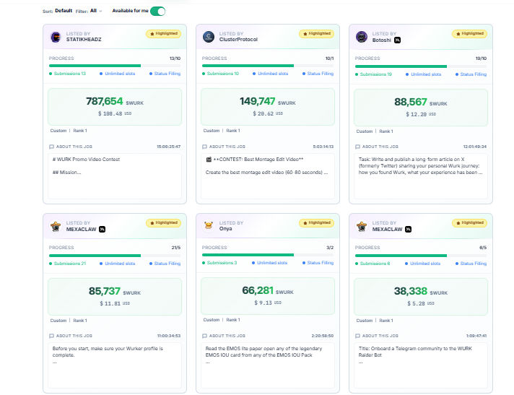Toggle the Available for me switch
The height and width of the screenshot is (395, 514).
(157, 11)
